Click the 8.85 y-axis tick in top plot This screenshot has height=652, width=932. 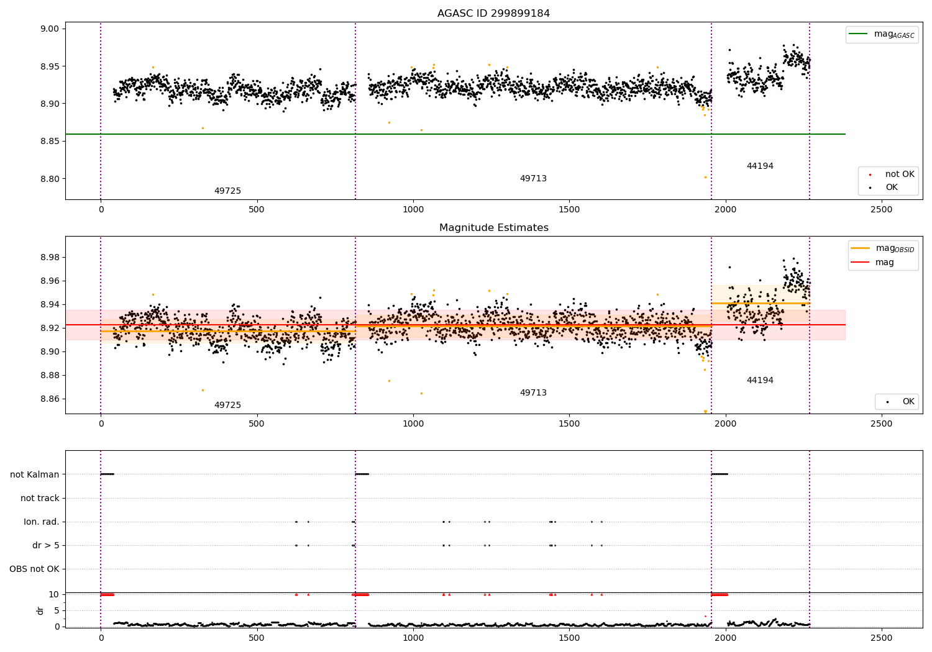click(50, 142)
